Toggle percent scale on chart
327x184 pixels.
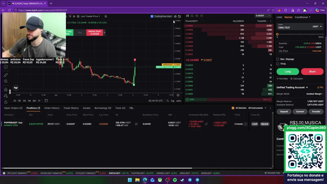[x=168, y=101]
